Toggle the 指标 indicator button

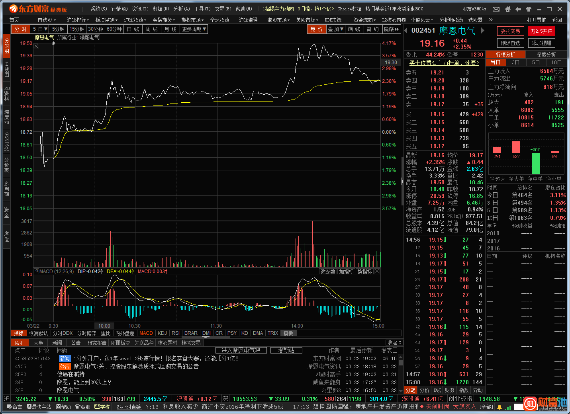[19, 333]
